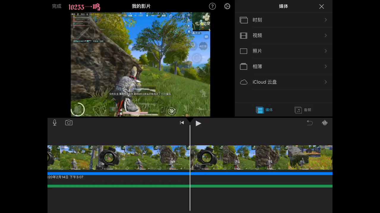Select the 相簿 album icon
The image size is (380, 213).
[x=243, y=67]
